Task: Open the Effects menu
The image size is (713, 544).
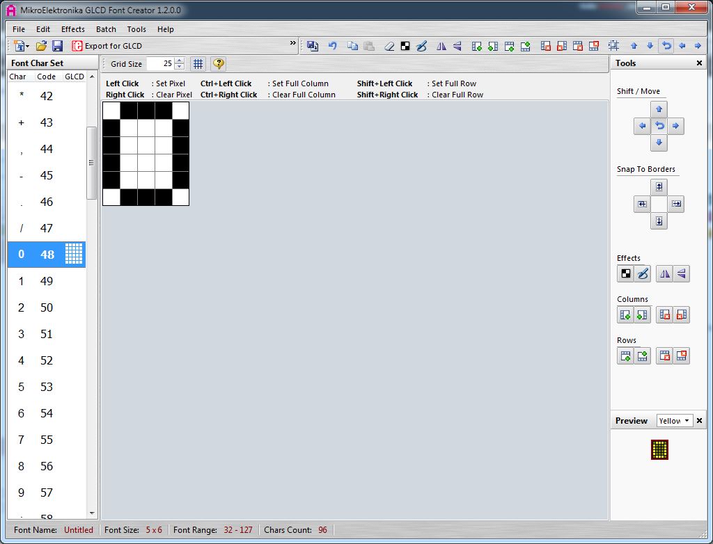Action: (x=72, y=29)
